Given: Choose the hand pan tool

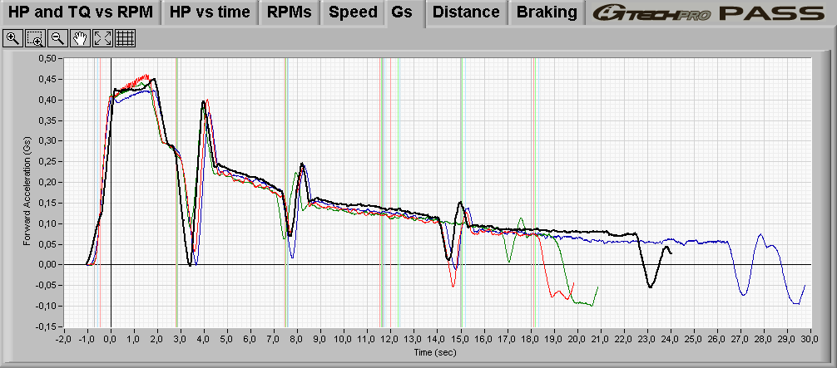Looking at the screenshot, I should pos(80,38).
